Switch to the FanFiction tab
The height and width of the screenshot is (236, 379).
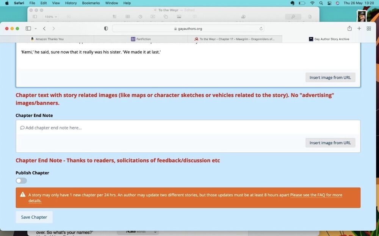(140, 39)
